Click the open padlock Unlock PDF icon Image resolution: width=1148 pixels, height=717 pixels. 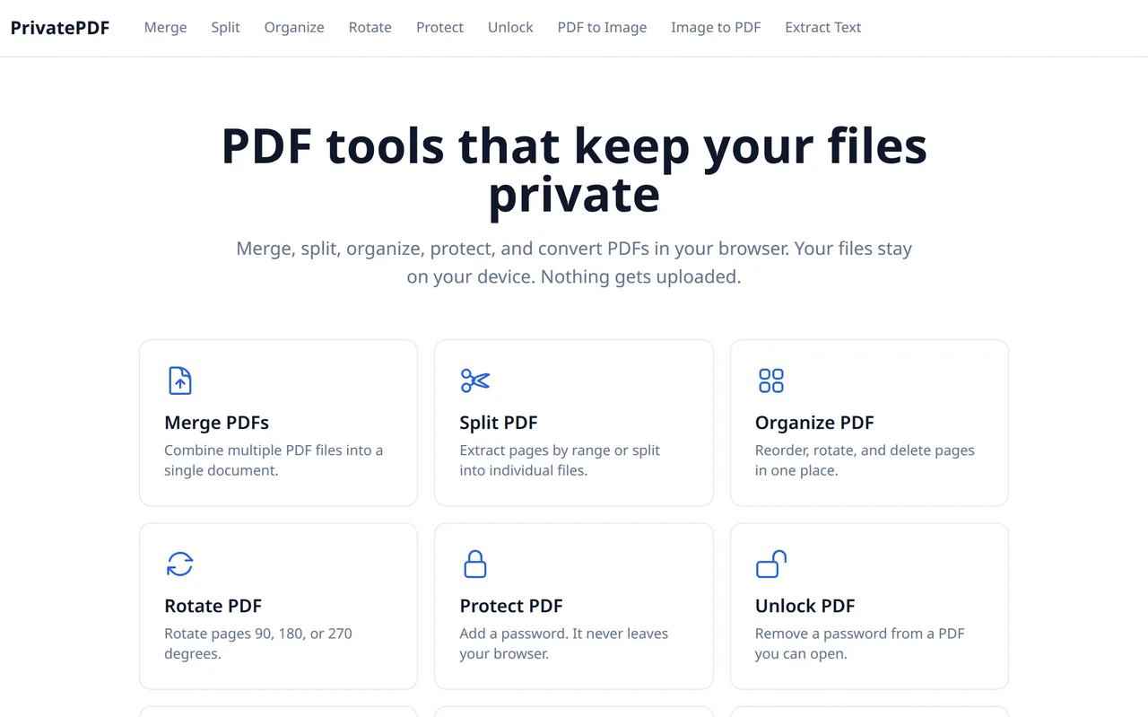click(x=771, y=564)
